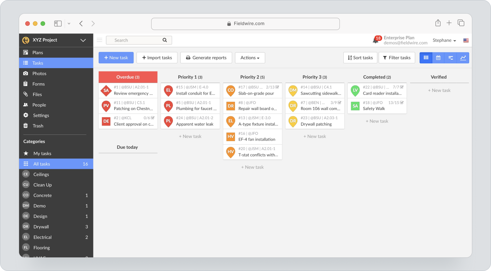The image size is (491, 271).
Task: Open the reports chart view
Action: pyautogui.click(x=463, y=58)
